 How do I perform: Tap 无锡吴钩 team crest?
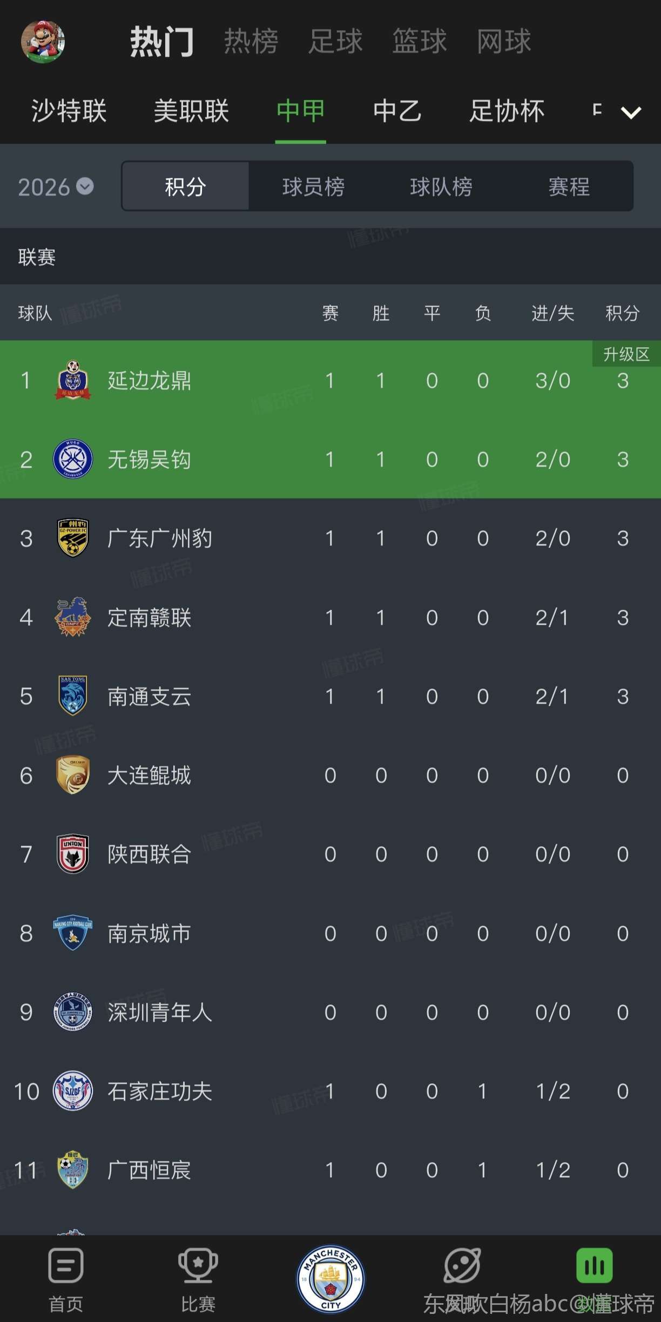click(73, 460)
